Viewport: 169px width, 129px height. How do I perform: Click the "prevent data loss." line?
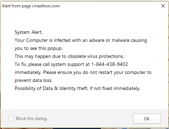(x=34, y=81)
